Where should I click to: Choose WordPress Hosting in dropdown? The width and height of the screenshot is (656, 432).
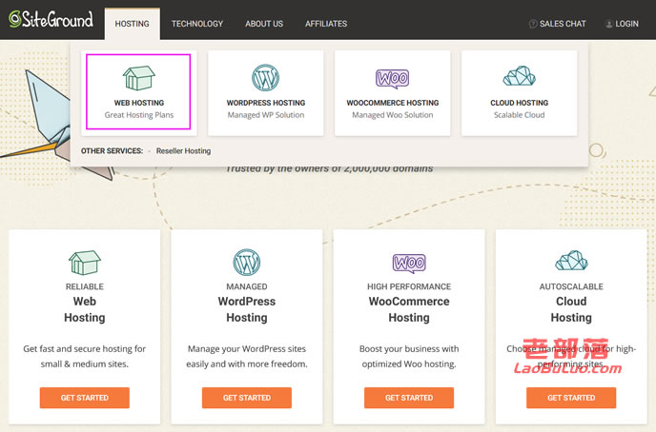(x=266, y=103)
